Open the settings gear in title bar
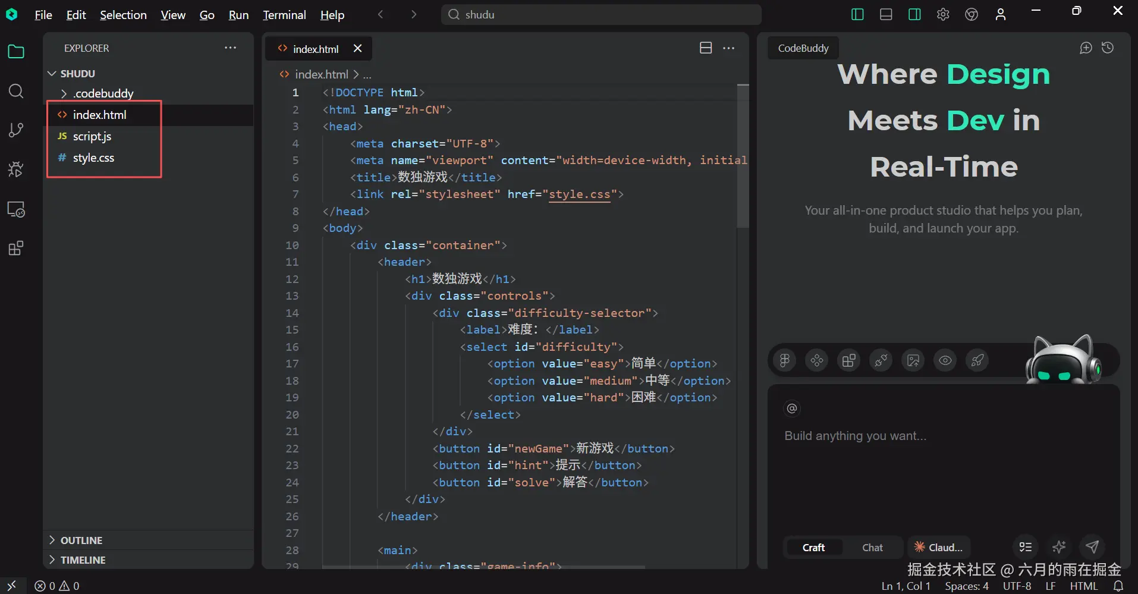The image size is (1138, 594). pyautogui.click(x=943, y=14)
